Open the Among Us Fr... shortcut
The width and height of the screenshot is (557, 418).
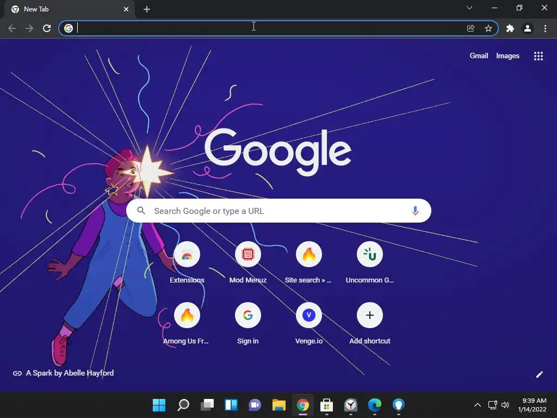tap(187, 323)
